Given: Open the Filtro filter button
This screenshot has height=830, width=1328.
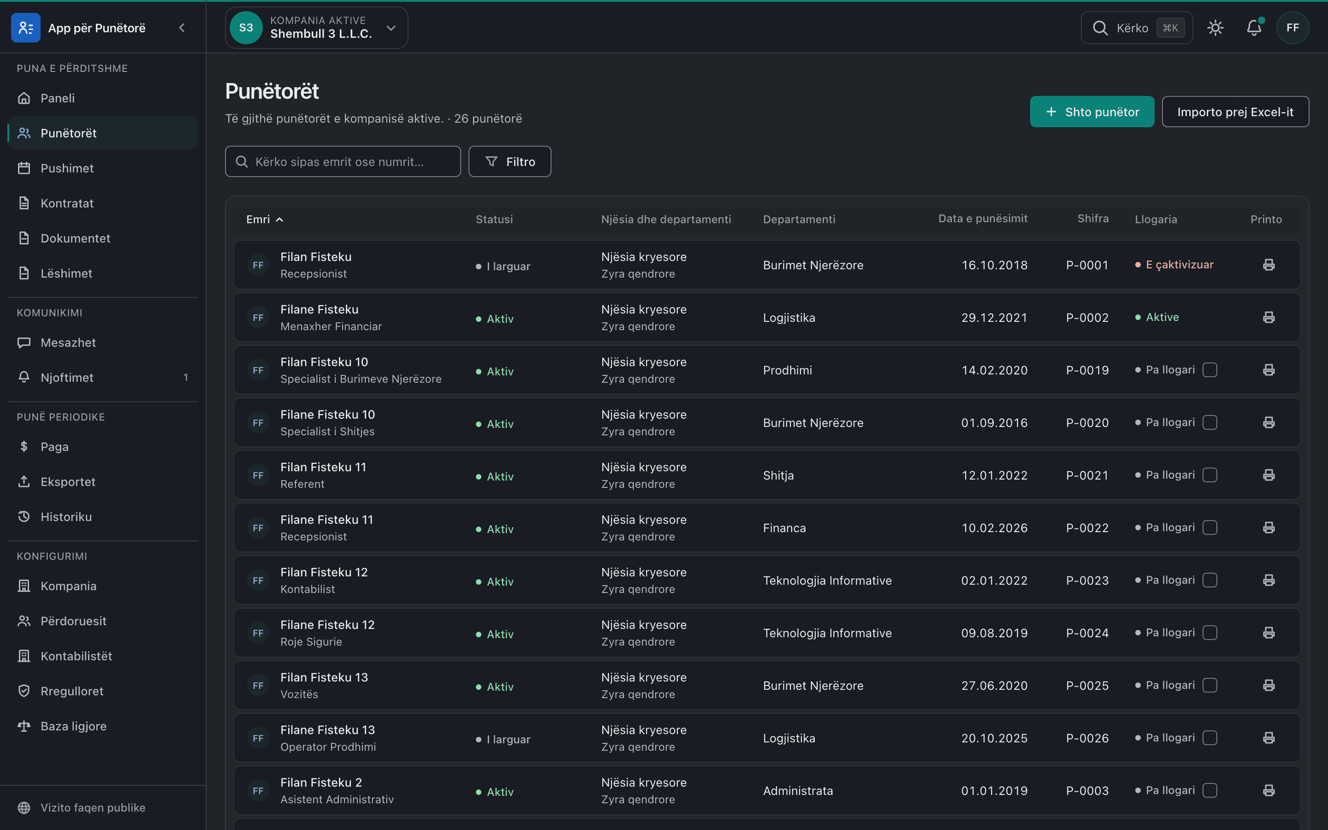Looking at the screenshot, I should coord(510,161).
